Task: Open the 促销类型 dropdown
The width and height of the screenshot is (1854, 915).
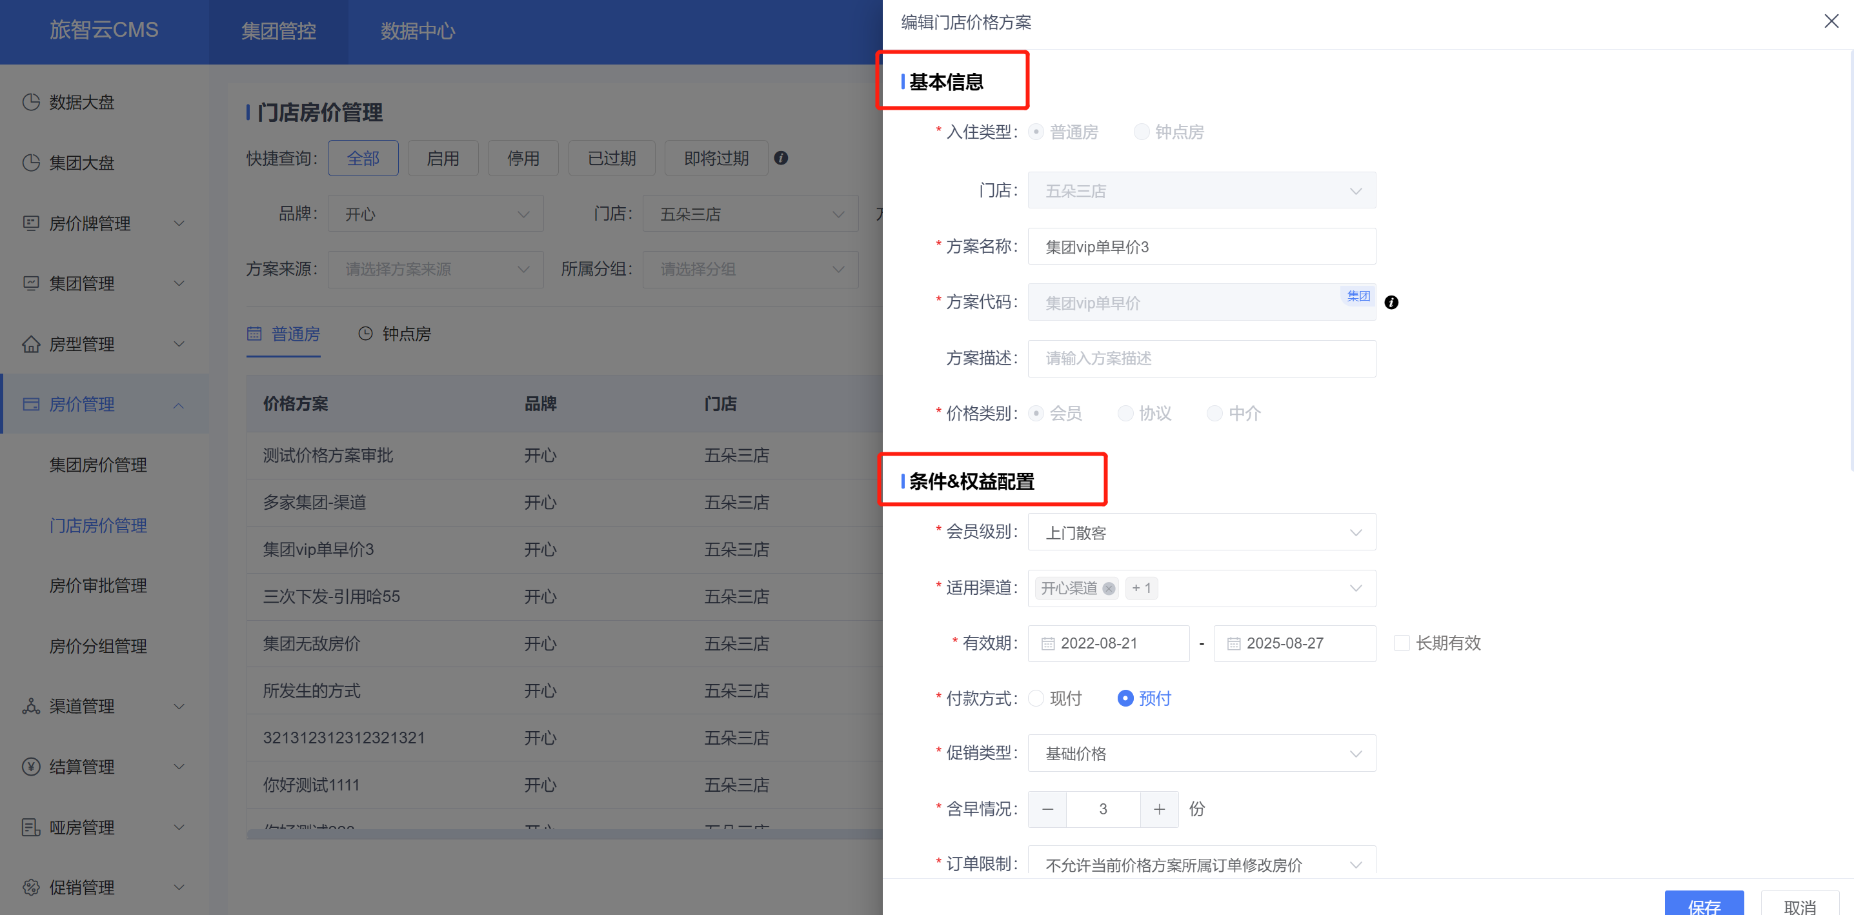Action: click(x=1201, y=753)
